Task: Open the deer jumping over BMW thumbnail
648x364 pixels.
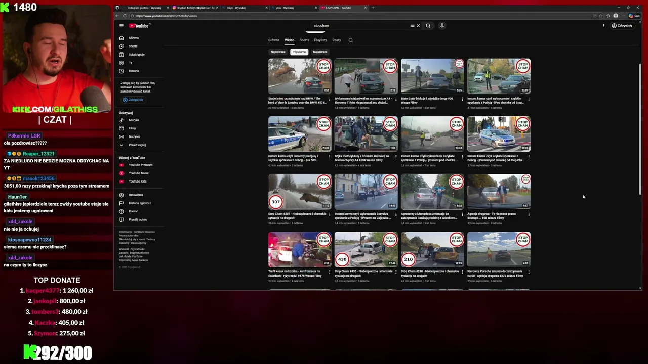Action: (x=300, y=76)
